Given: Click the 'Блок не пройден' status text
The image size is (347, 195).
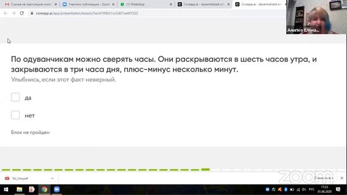Looking at the screenshot, I should pos(30,132).
